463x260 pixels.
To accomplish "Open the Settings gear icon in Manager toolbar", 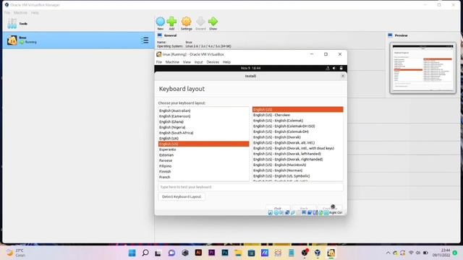I will click(x=187, y=22).
